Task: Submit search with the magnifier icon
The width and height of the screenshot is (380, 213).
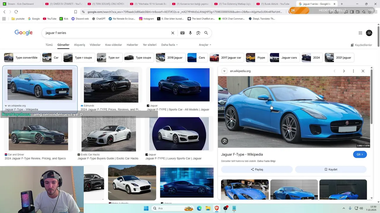Action: (206, 33)
